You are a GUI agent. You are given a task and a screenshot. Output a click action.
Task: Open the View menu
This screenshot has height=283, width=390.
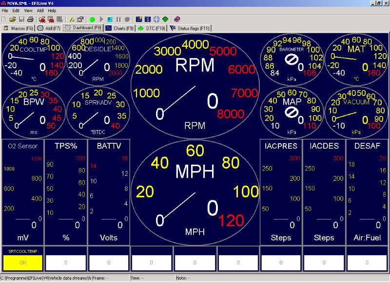click(28, 10)
